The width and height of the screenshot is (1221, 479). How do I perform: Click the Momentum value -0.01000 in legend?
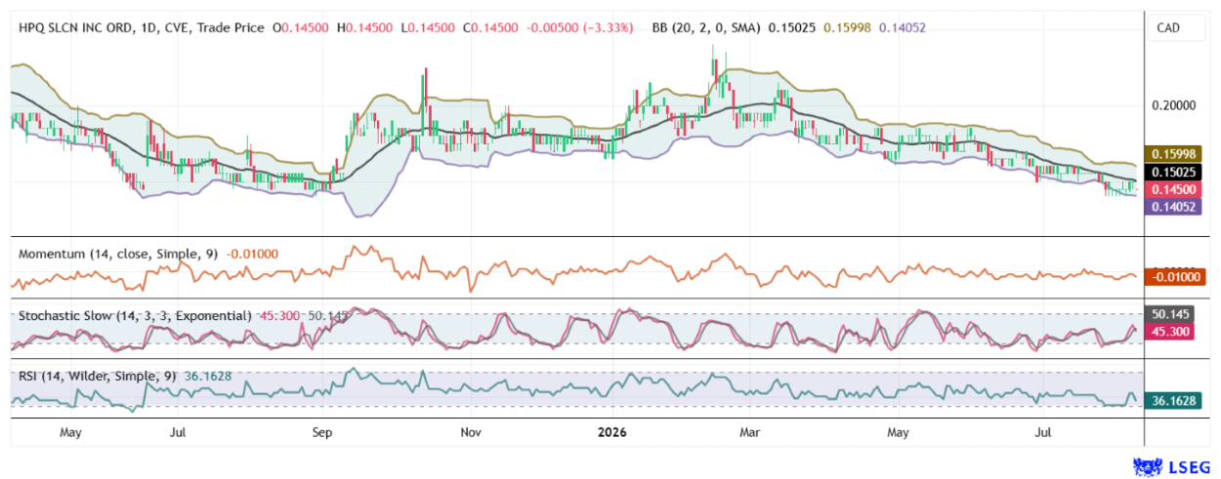pos(252,254)
